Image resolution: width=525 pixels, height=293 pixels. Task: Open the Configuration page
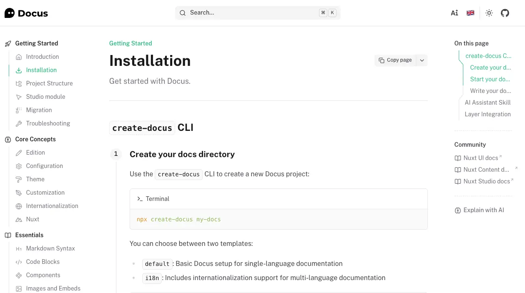click(x=45, y=166)
